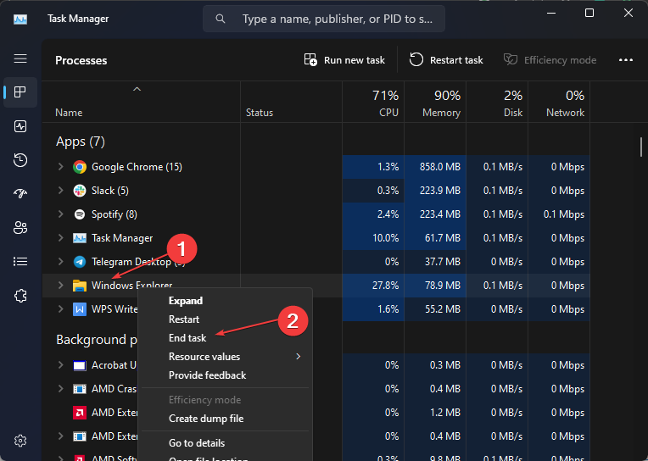Select the Google Chrome (15) row name
The height and width of the screenshot is (461, 648).
pyautogui.click(x=137, y=167)
